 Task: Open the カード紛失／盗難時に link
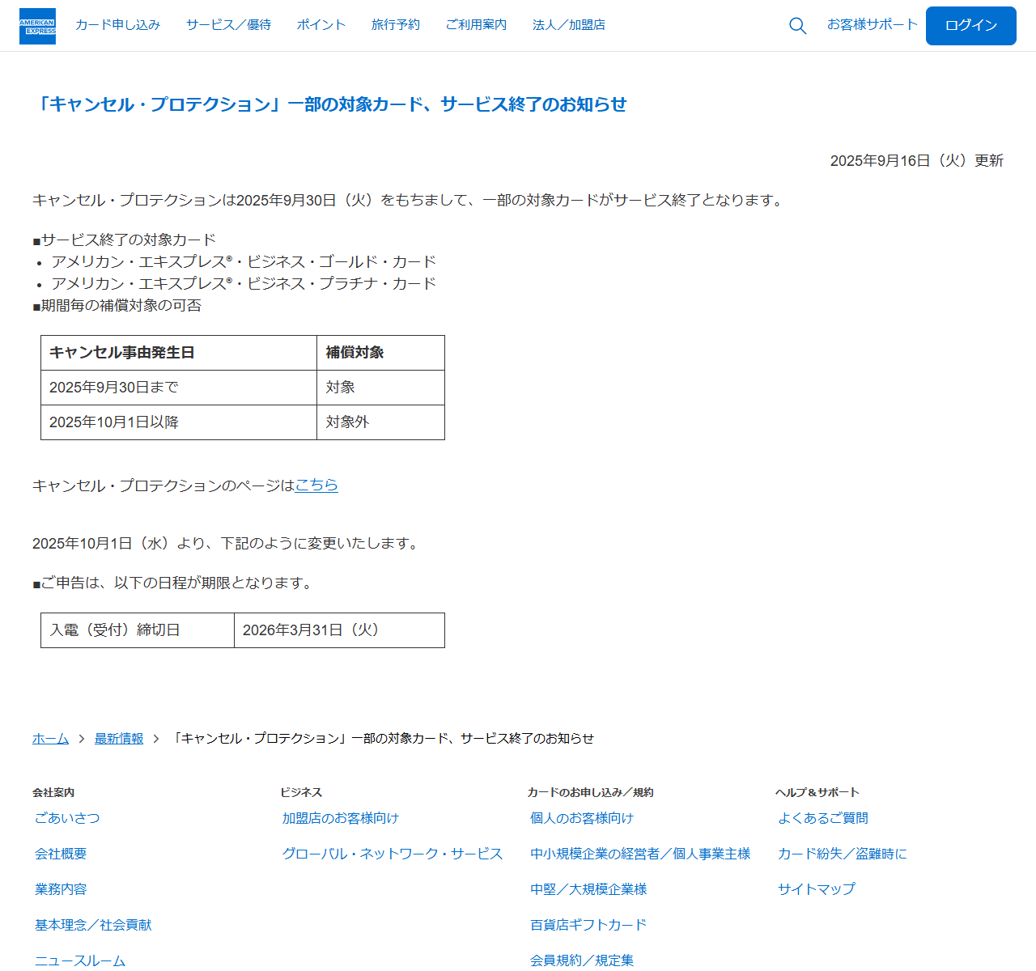pos(843,854)
